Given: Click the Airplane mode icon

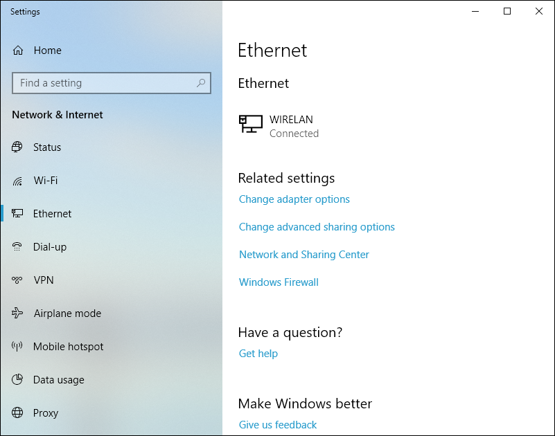Looking at the screenshot, I should point(17,313).
